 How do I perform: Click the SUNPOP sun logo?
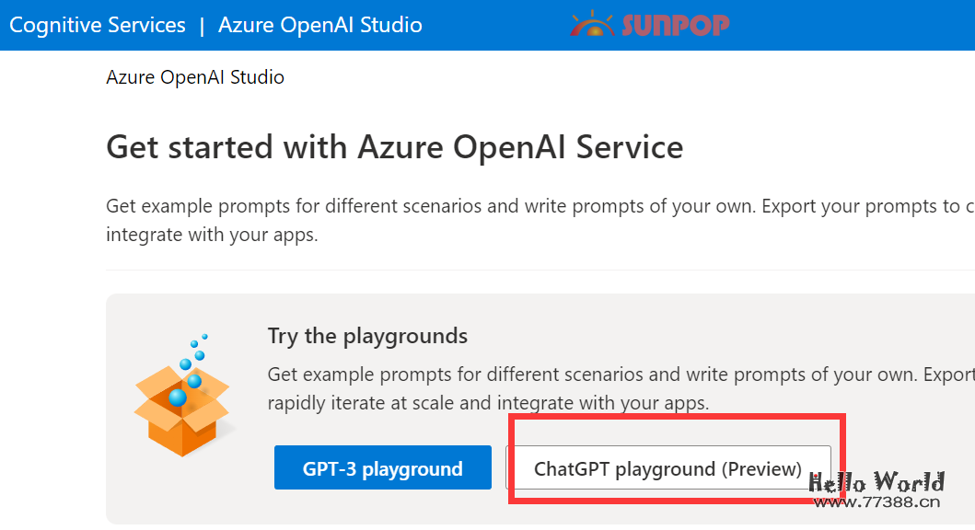point(592,24)
